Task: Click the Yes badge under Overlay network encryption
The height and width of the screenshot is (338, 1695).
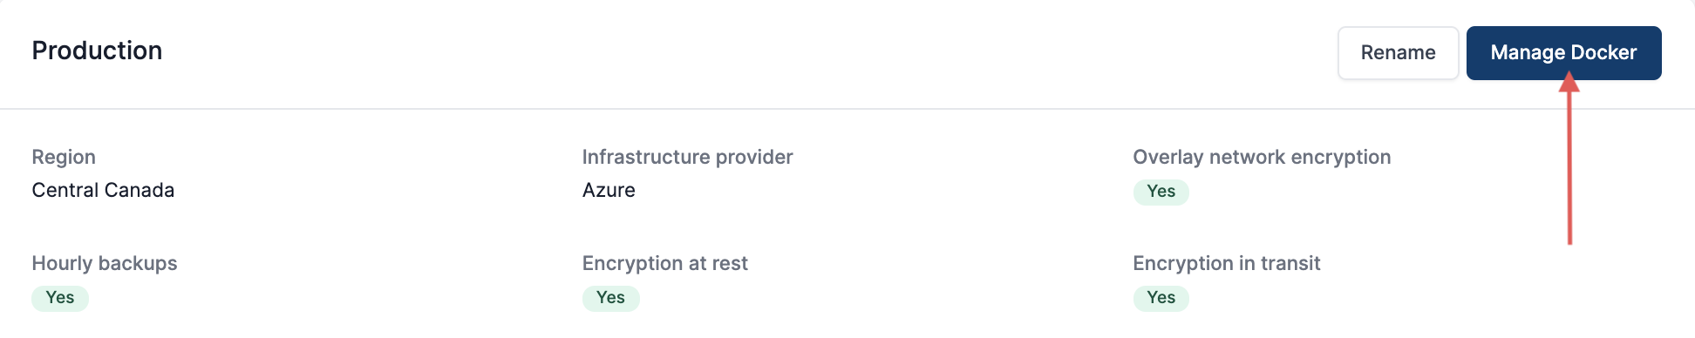Action: click(x=1161, y=192)
